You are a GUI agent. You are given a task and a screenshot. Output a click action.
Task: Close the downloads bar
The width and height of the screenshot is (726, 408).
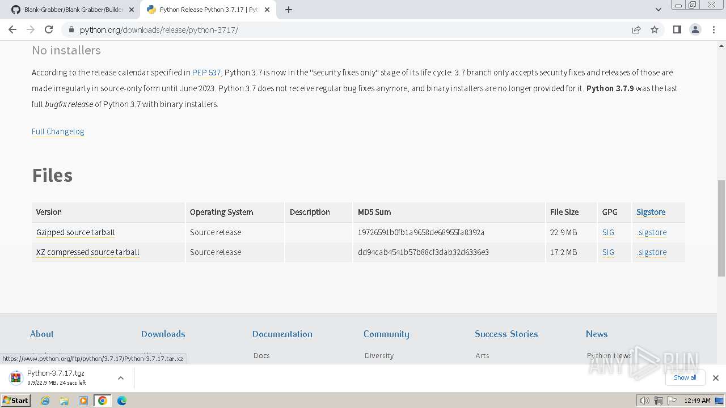tap(716, 377)
